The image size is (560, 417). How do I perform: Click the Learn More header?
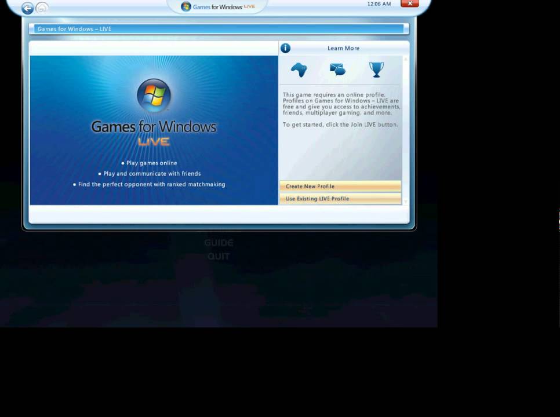(343, 48)
